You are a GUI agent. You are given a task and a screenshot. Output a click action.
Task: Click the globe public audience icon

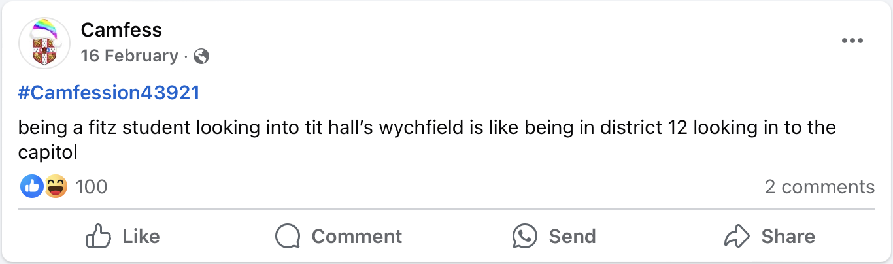[x=201, y=57]
